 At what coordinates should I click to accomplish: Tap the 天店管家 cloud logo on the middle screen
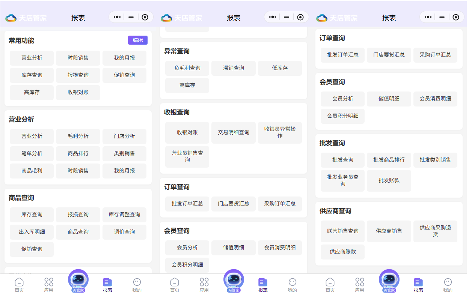(x=166, y=18)
